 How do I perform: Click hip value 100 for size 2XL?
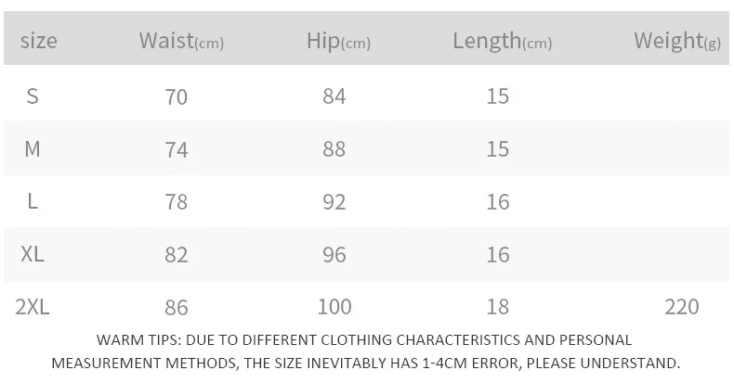point(334,306)
